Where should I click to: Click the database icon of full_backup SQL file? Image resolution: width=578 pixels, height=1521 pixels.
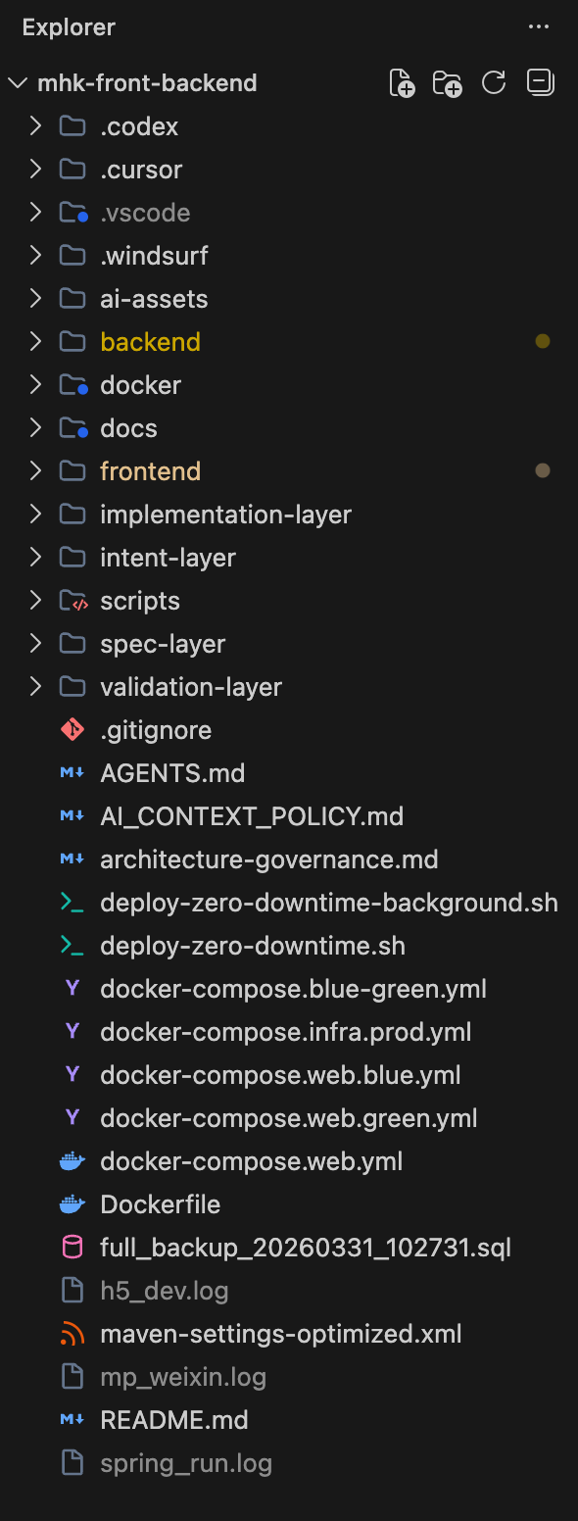click(x=72, y=1248)
